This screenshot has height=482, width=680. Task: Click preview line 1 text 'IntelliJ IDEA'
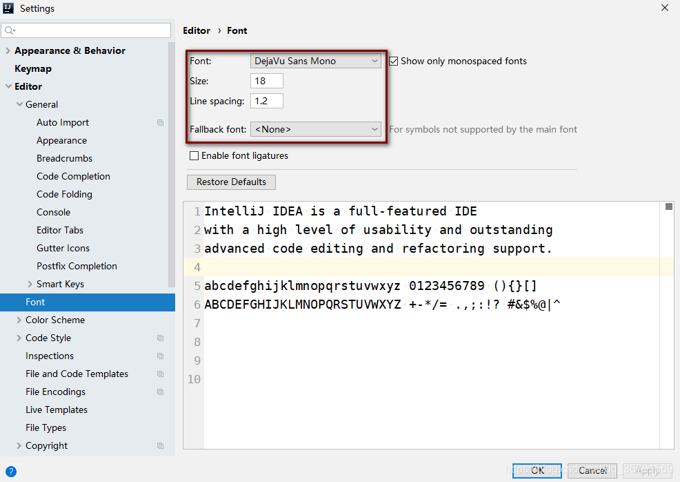coord(253,211)
